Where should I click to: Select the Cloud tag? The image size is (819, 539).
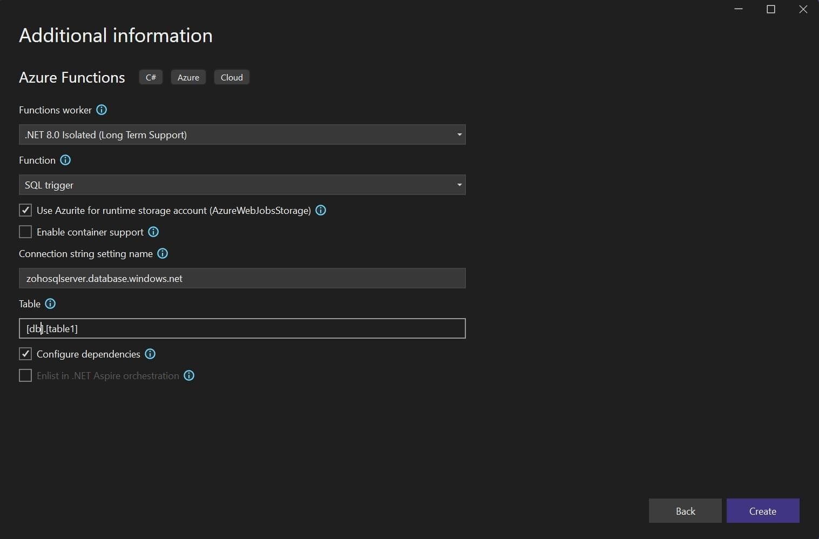coord(231,77)
